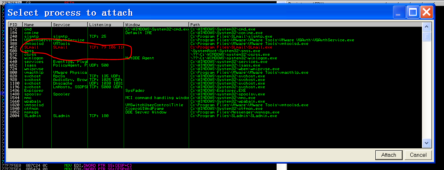444x170 pixels.
Task: Click the 'UDP: 500' listening cell
Action: point(98,65)
